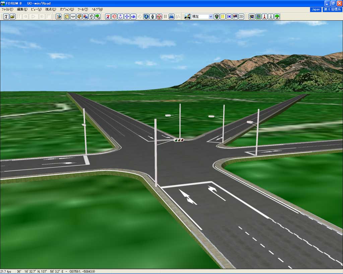Select the blue anchor up-down move tool
This screenshot has height=274, width=343.
pyautogui.click(x=120, y=17)
